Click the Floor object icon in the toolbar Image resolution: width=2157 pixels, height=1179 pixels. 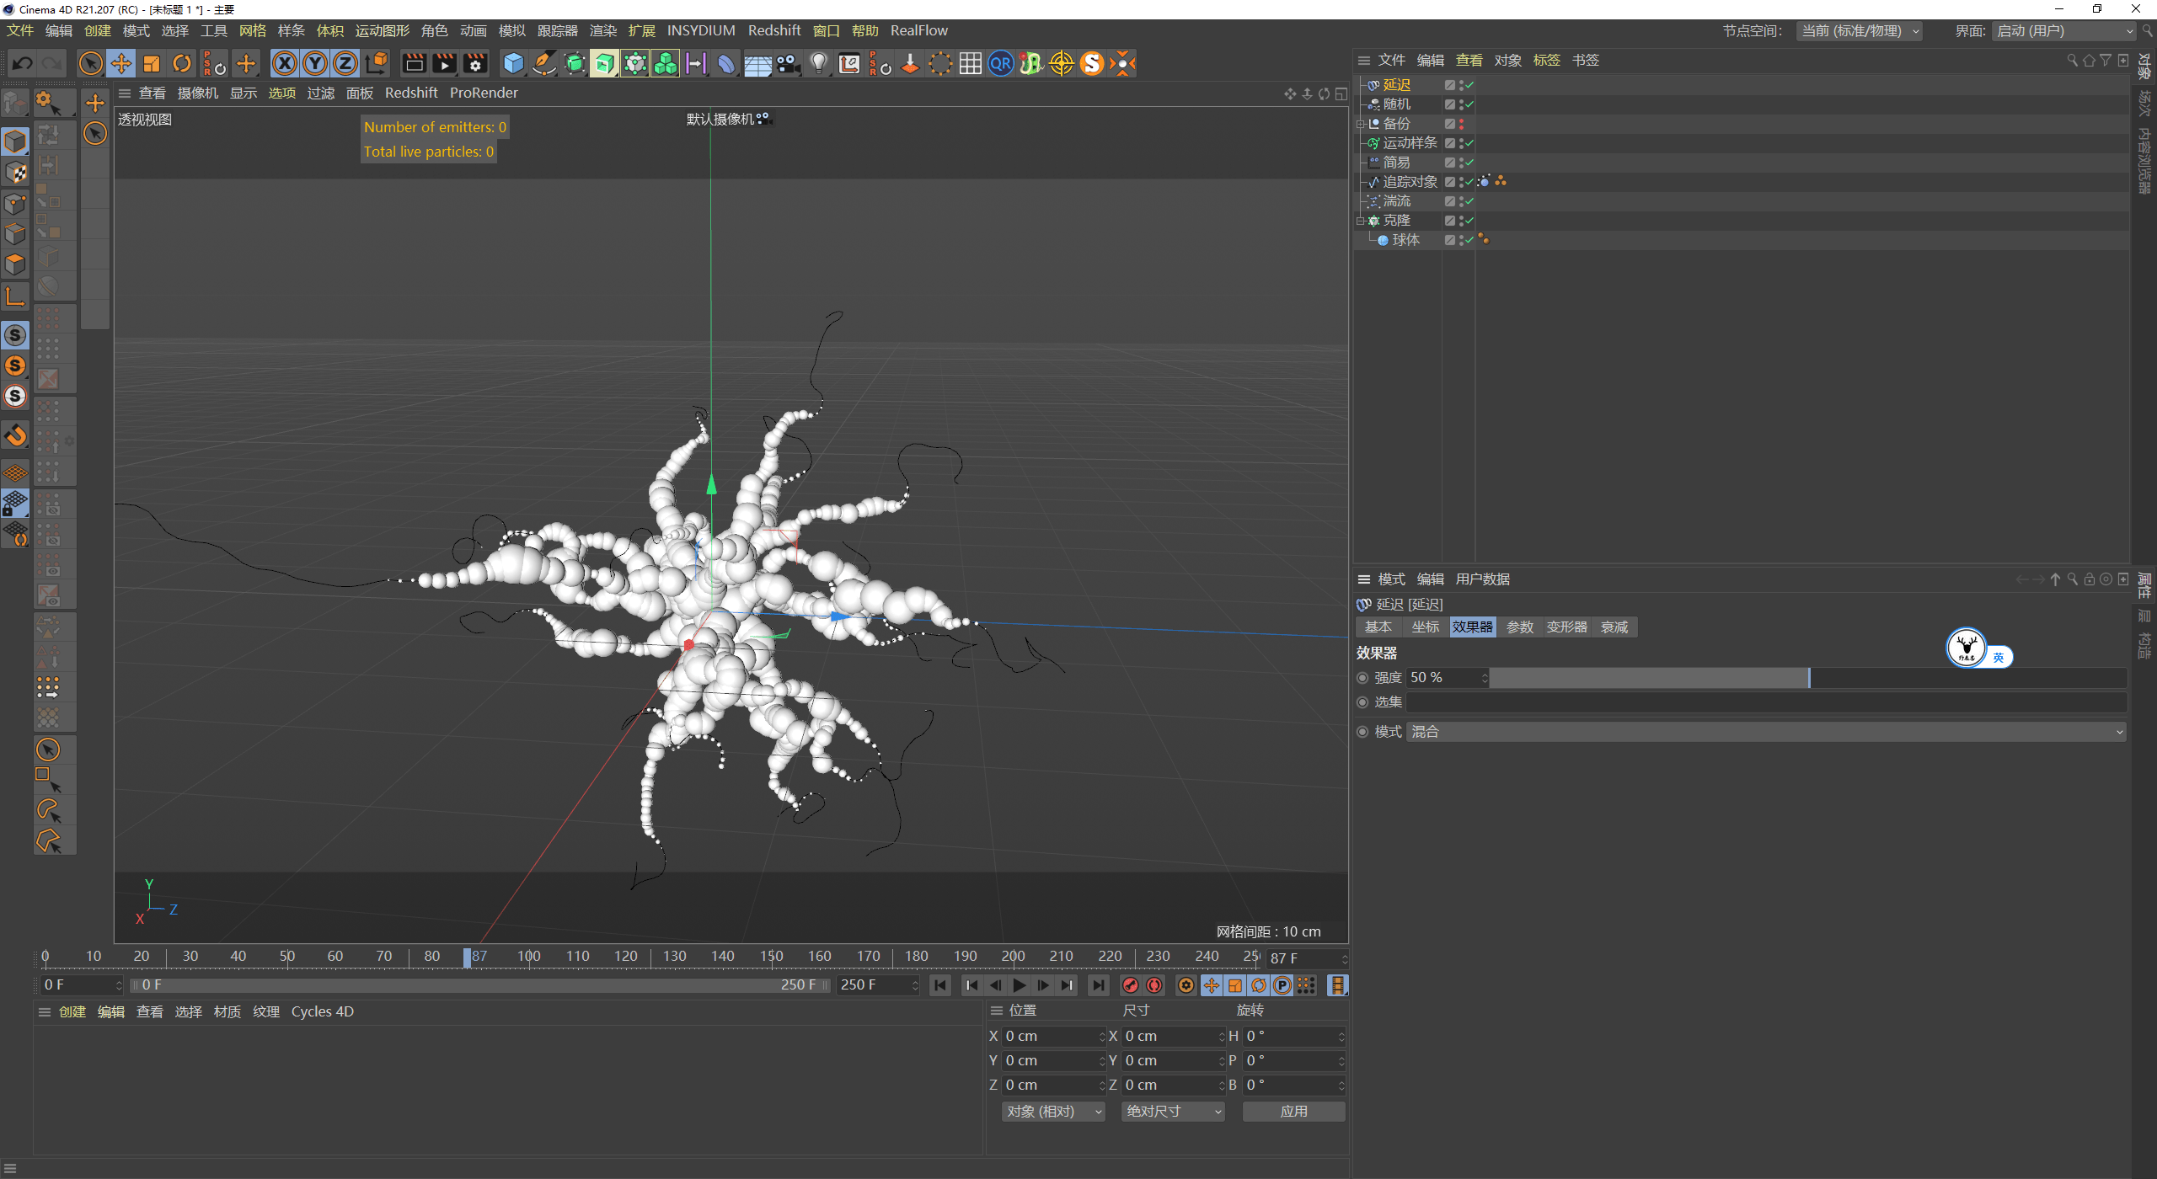[757, 63]
